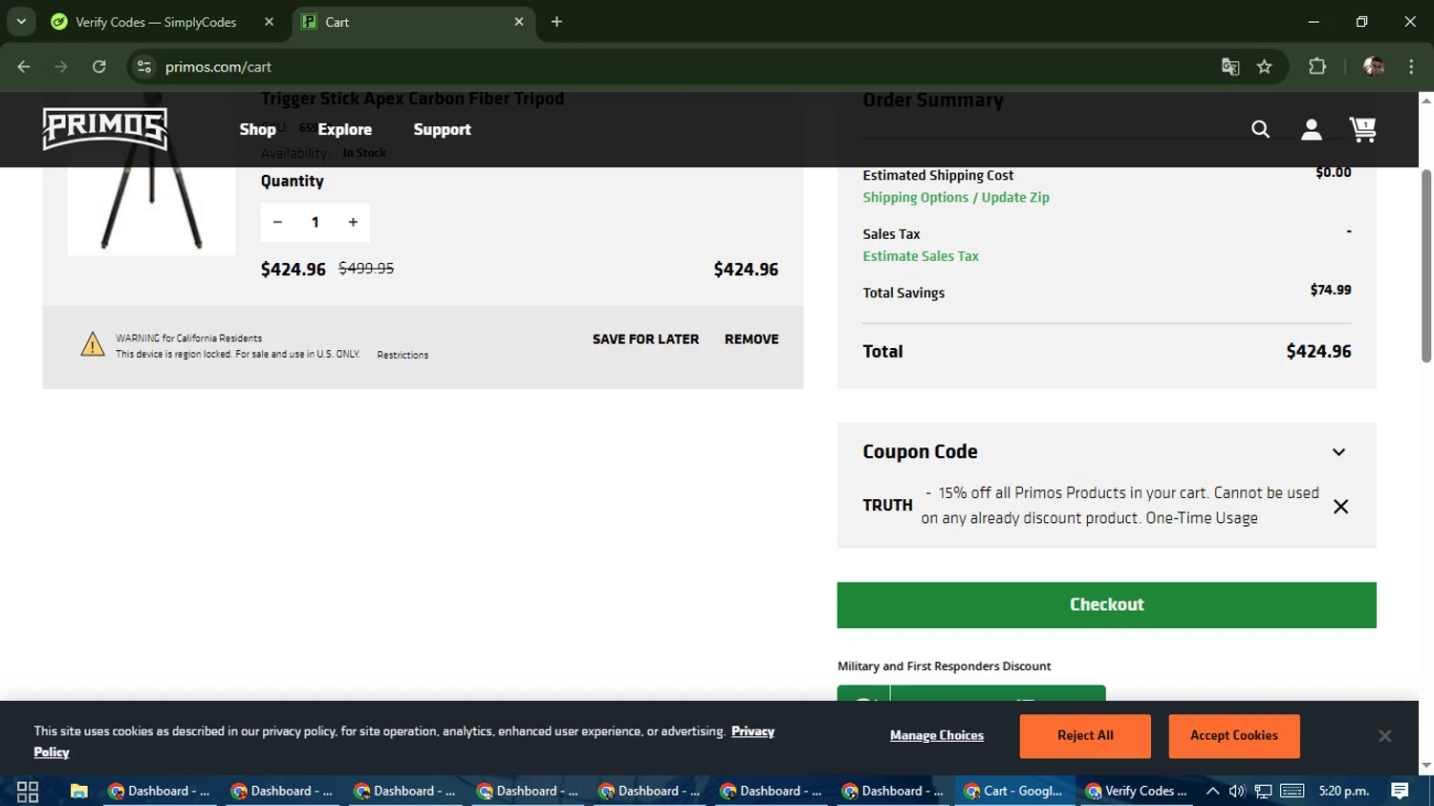Open File Explorer from taskbar
The height and width of the screenshot is (806, 1434).
click(x=78, y=791)
